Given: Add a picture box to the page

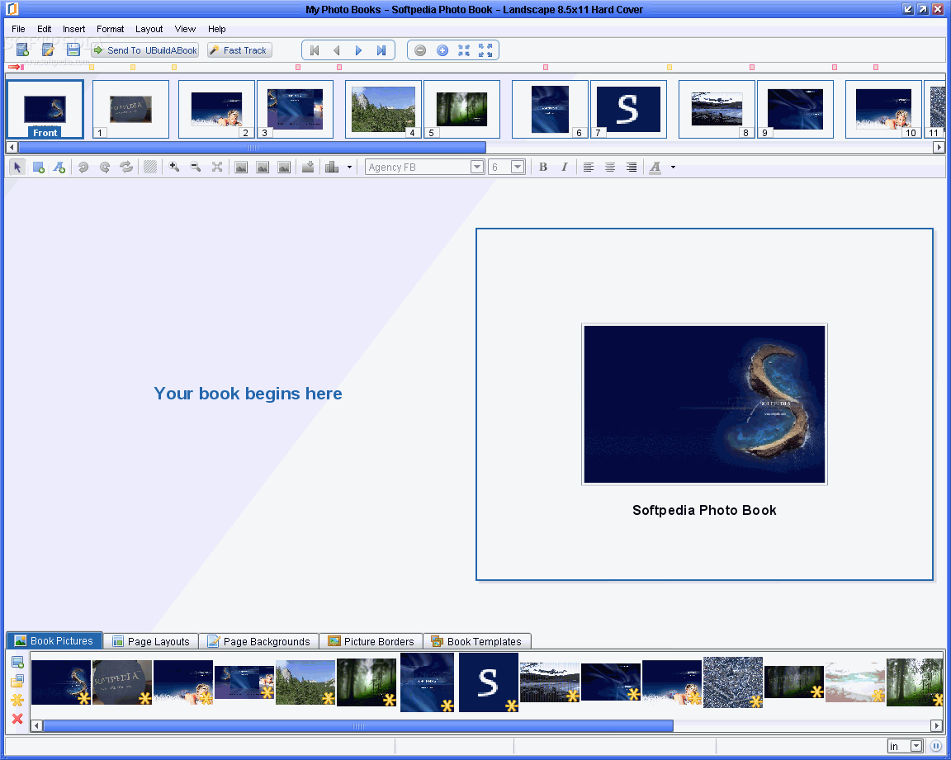Looking at the screenshot, I should pyautogui.click(x=38, y=168).
